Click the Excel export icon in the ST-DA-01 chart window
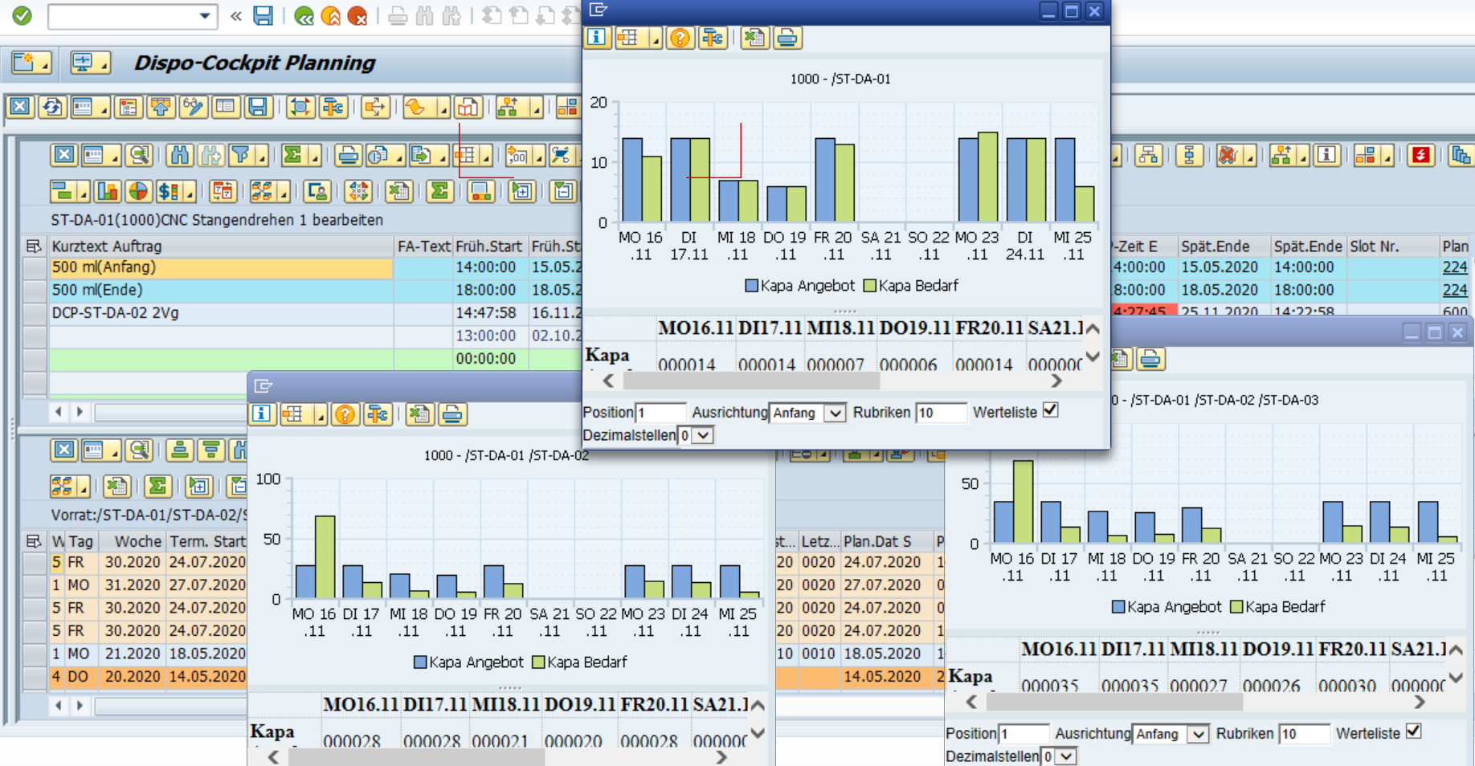1475x766 pixels. [x=753, y=38]
